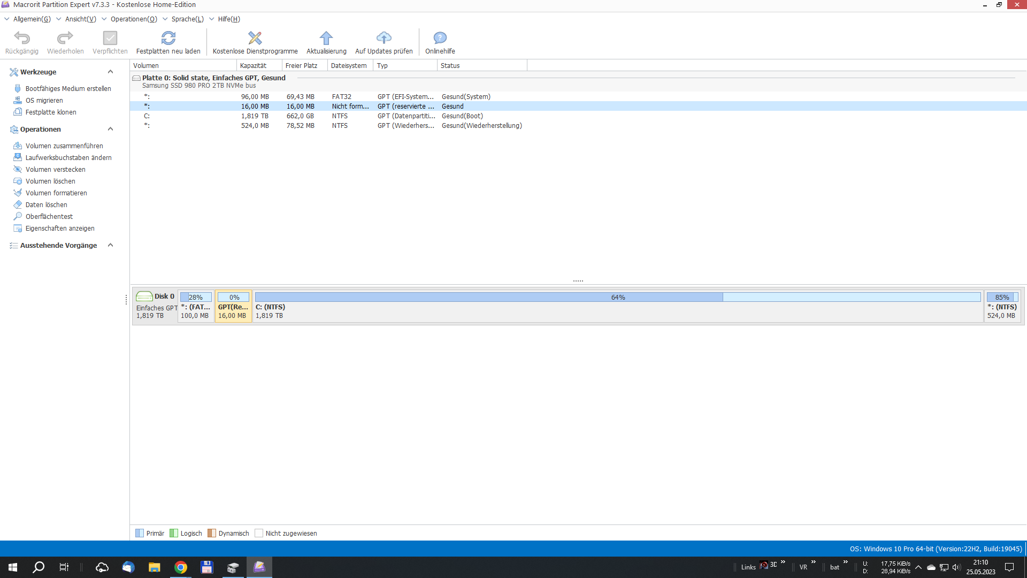The height and width of the screenshot is (578, 1027).
Task: Click the Aktualisierung arrow icon
Action: [x=326, y=38]
